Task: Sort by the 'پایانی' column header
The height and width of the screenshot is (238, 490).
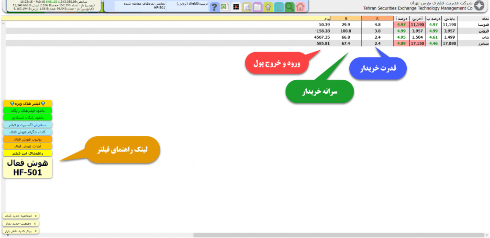Action: coord(450,19)
